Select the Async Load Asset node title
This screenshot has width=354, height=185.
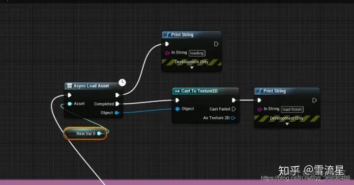[91, 86]
